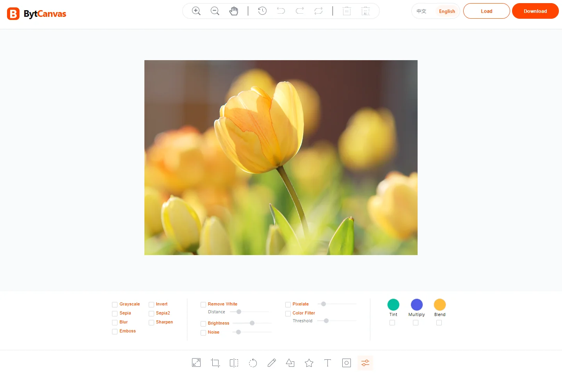562x375 pixels.
Task: Click the Sharpen label text
Action: tap(164, 322)
